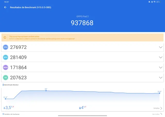Tap the battery drain icon by 4%
The width and height of the screenshot is (165, 117).
point(80,108)
